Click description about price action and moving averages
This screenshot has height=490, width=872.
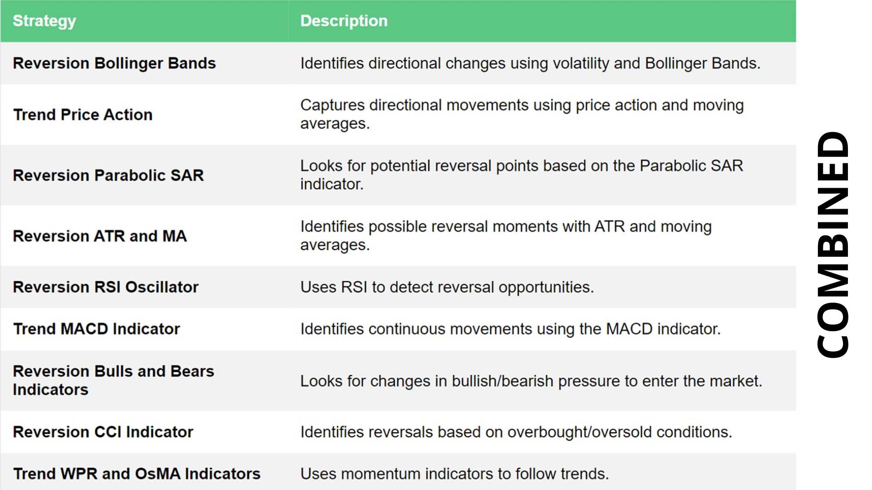point(522,114)
